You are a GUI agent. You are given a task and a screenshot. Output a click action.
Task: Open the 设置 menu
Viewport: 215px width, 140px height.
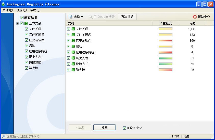pyautogui.click(x=21, y=10)
